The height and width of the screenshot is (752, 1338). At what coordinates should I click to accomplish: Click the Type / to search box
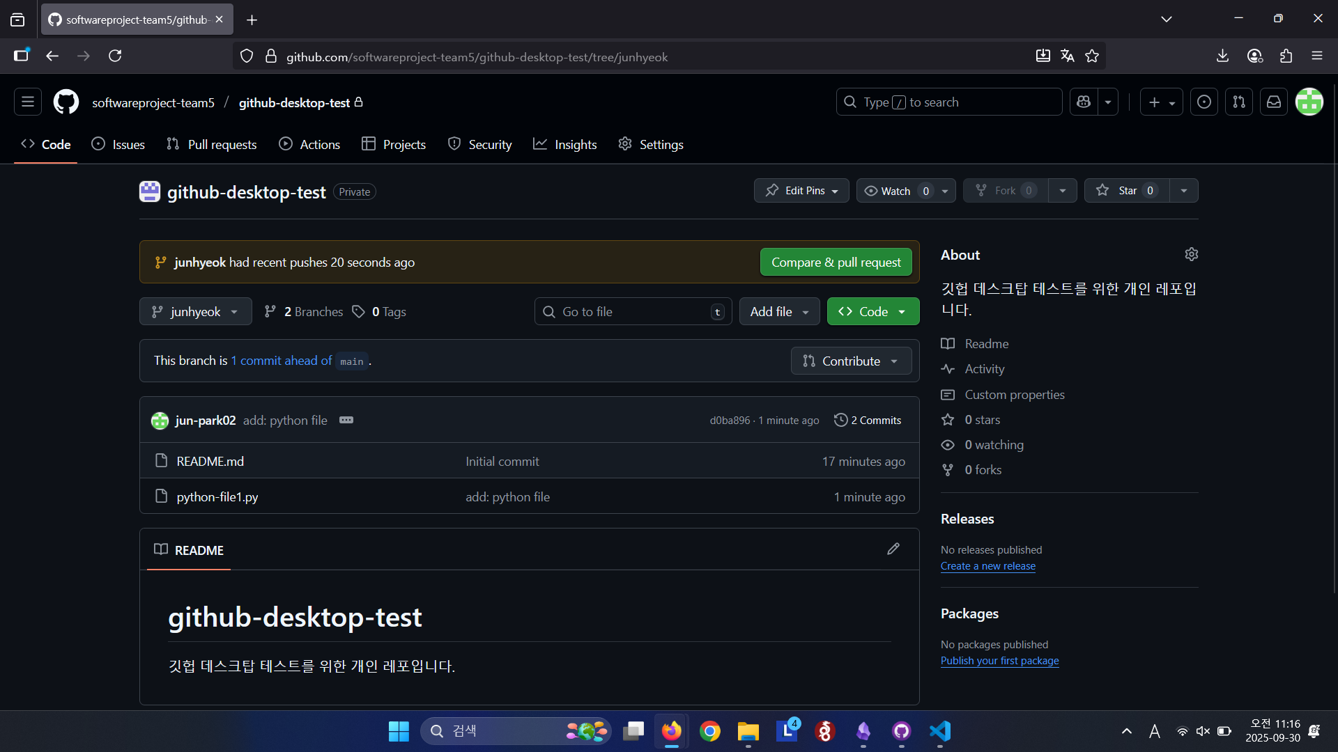click(x=949, y=102)
